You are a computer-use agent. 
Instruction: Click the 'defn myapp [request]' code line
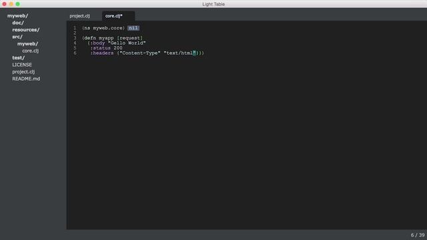point(112,38)
